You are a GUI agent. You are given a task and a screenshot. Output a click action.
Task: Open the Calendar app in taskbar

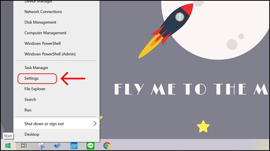[74, 145]
